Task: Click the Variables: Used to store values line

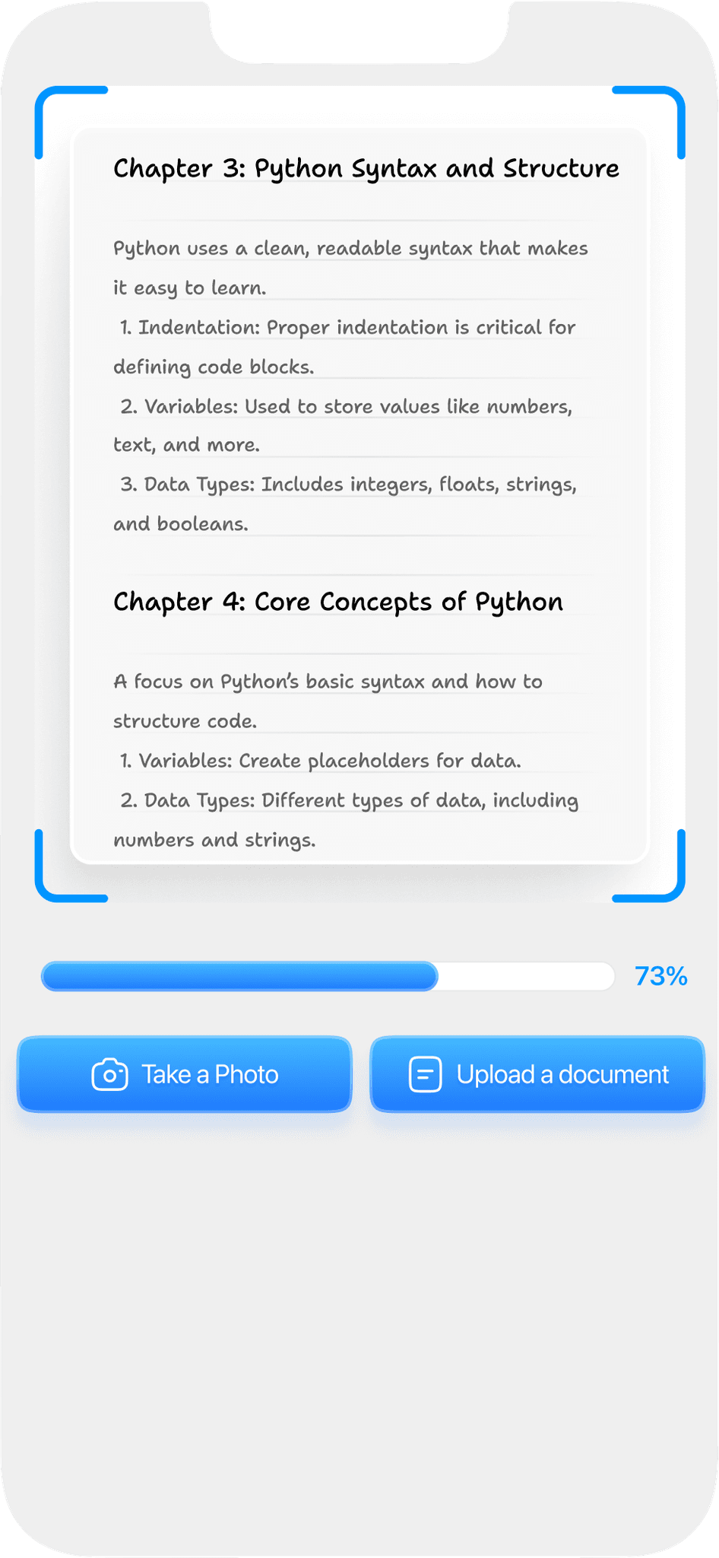Action: (x=343, y=425)
